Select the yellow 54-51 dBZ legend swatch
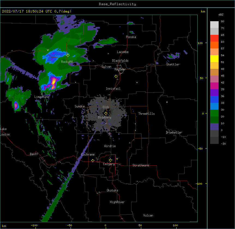Image resolution: width=235 pixels, height=229 pixels. [x=214, y=58]
